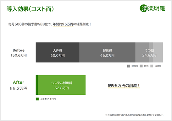Click the 年間約95万円 highlighted text
The height and width of the screenshot is (121, 172).
click(x=63, y=24)
